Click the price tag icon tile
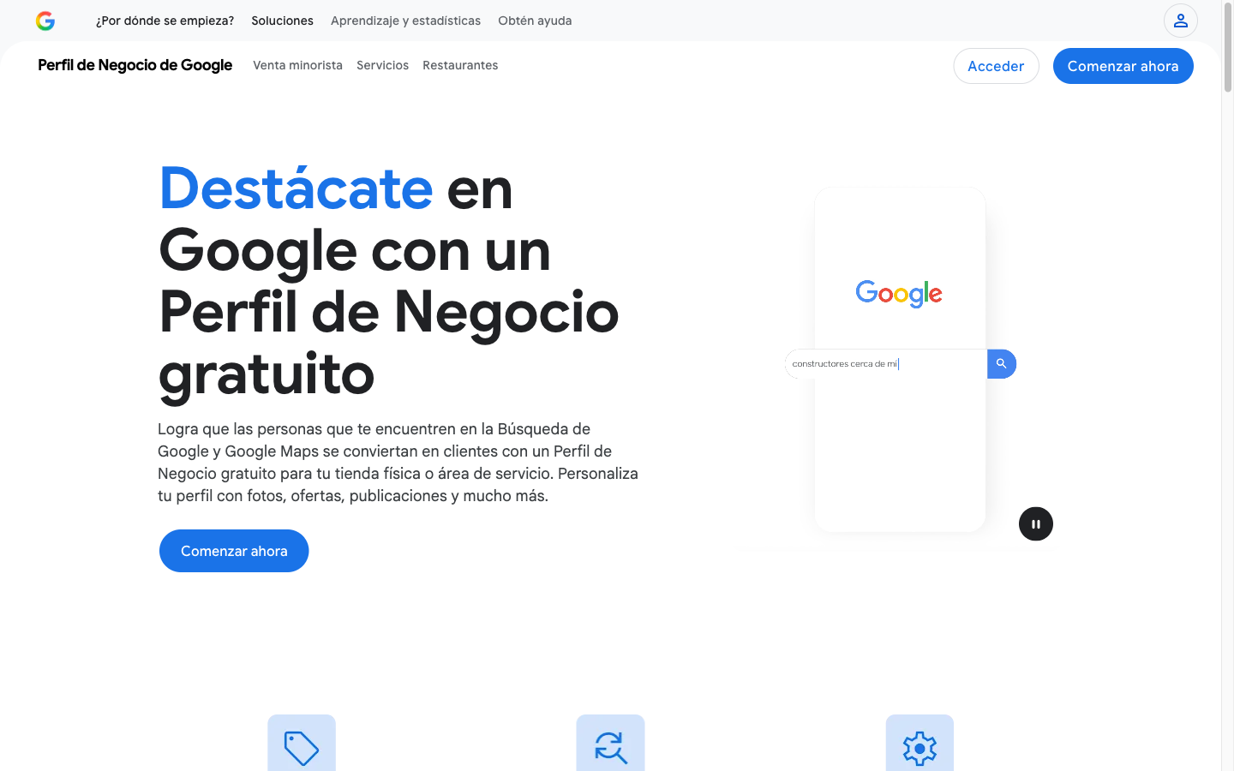Screen dimensions: 1234x771 302,744
